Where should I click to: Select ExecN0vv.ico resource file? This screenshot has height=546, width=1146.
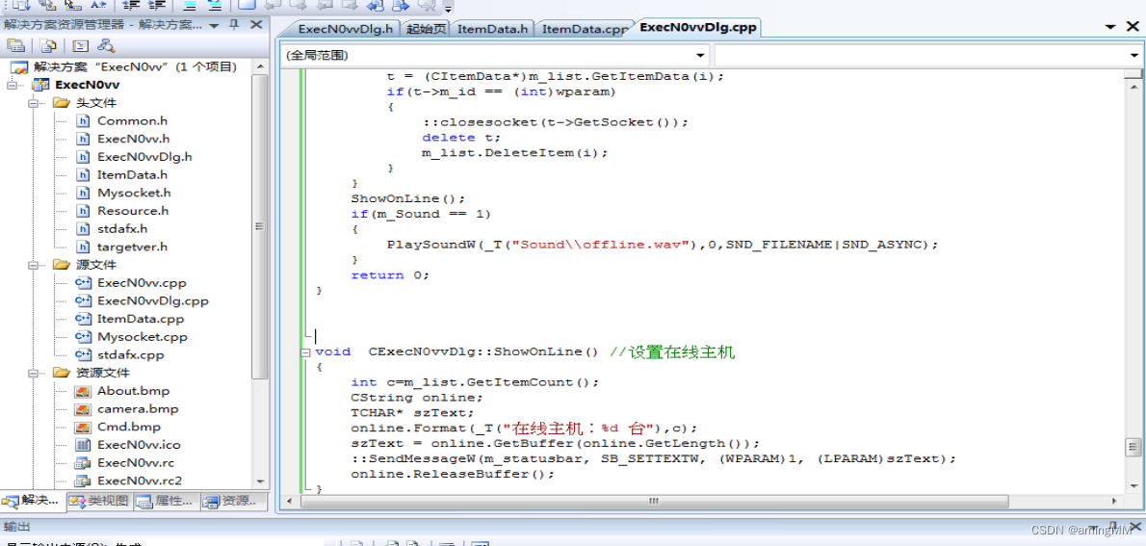(138, 444)
